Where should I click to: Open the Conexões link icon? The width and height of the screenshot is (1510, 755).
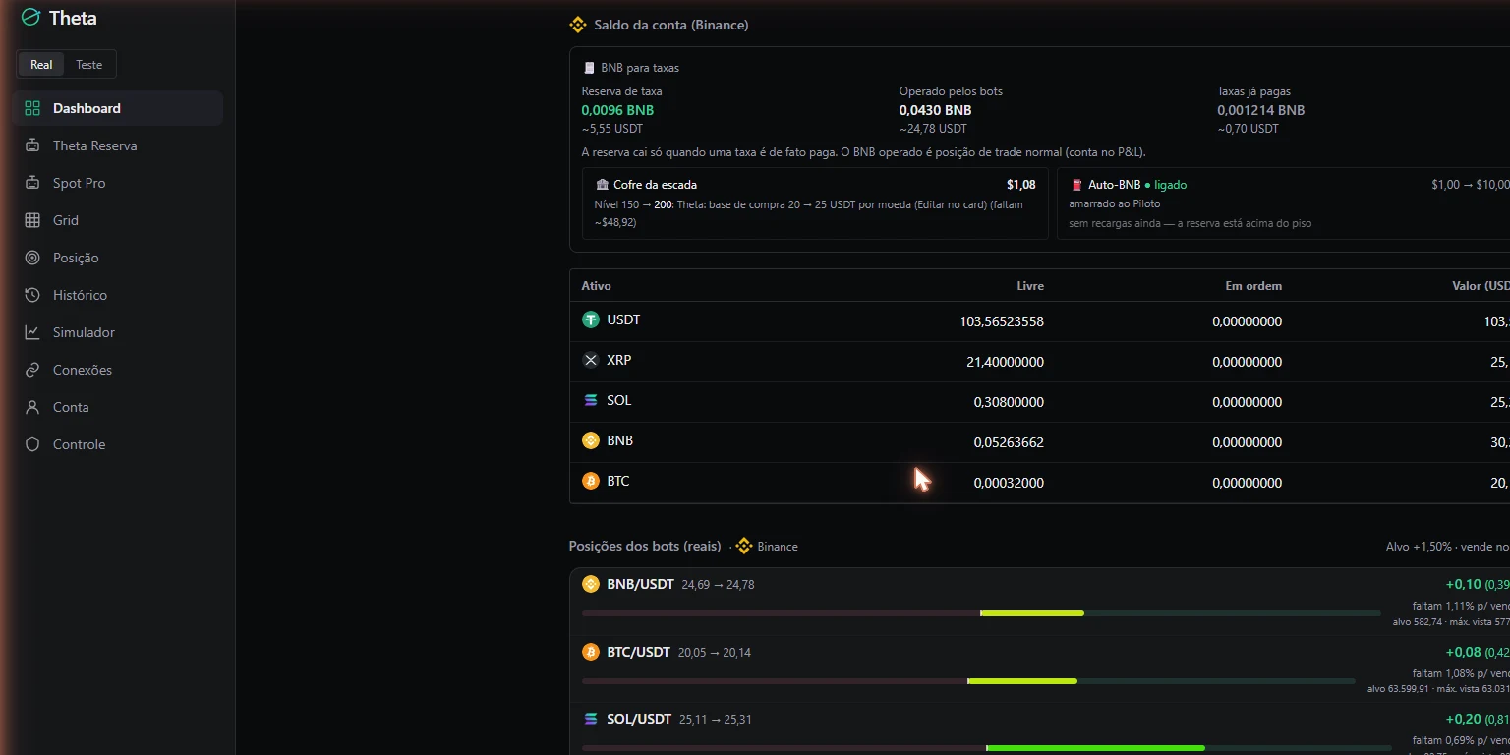click(x=32, y=370)
